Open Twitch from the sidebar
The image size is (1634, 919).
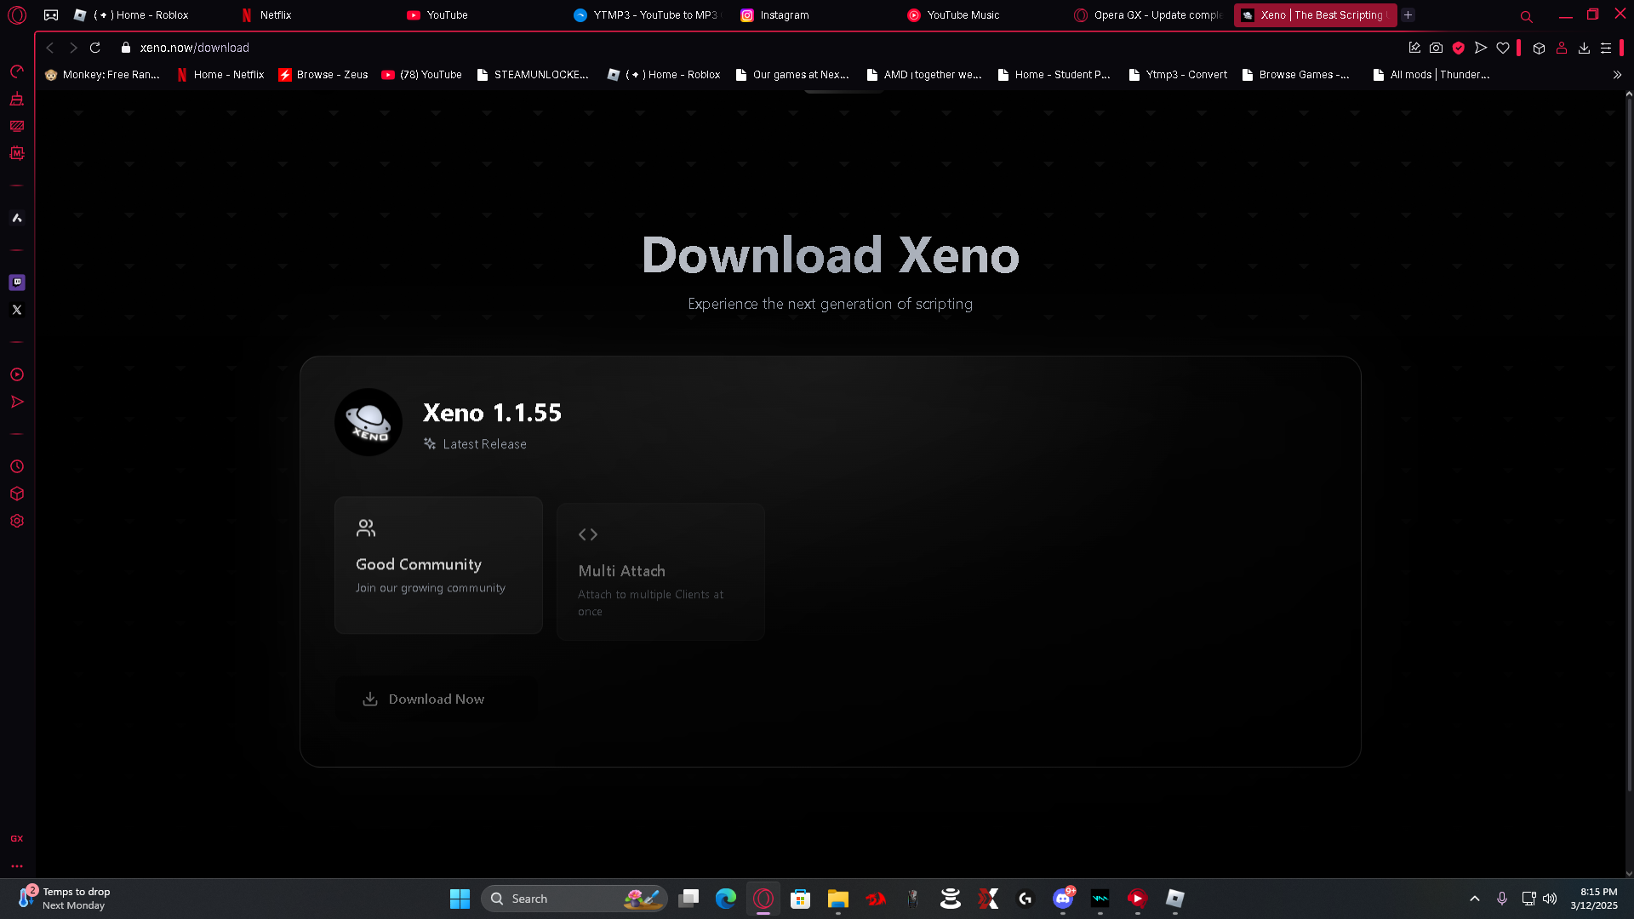pyautogui.click(x=17, y=283)
